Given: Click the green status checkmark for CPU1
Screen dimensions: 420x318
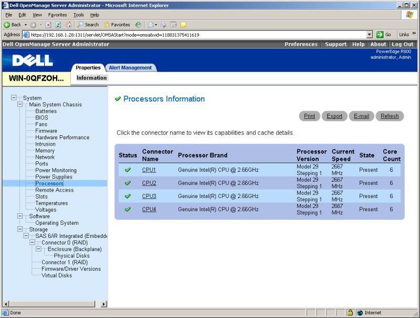Looking at the screenshot, I should 128,170.
